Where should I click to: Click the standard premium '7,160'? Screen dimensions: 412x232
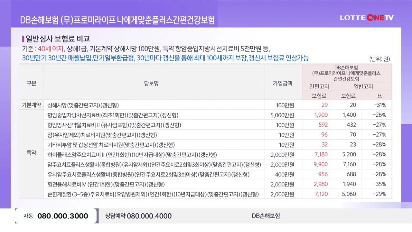coord(350,165)
